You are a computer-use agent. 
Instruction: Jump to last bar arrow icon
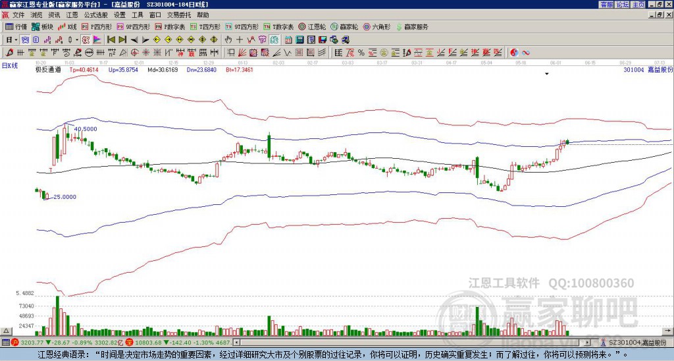tap(122, 40)
